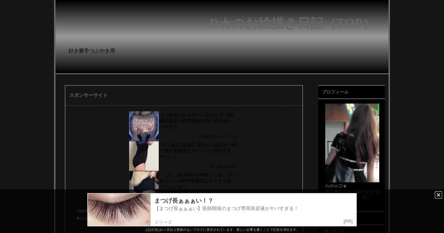Open the 整体師の仕事無くなる ad link

coord(198,181)
